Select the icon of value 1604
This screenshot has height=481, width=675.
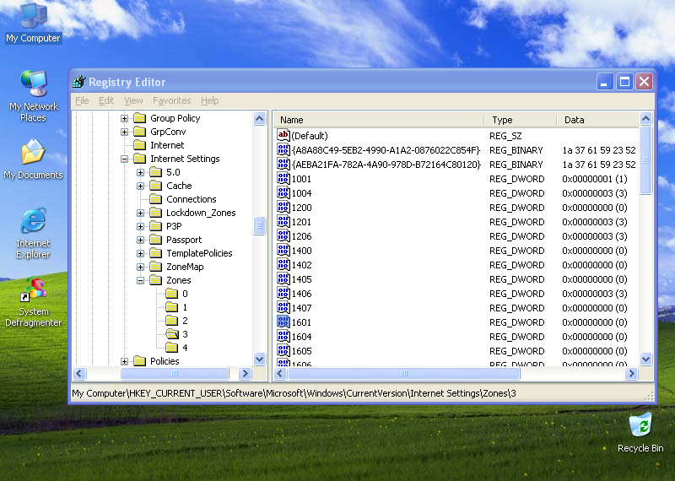point(283,337)
